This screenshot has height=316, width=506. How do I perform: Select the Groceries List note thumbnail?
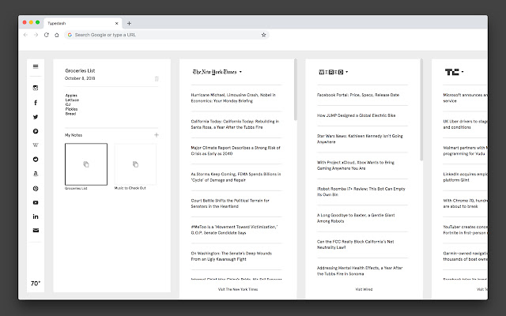click(86, 164)
